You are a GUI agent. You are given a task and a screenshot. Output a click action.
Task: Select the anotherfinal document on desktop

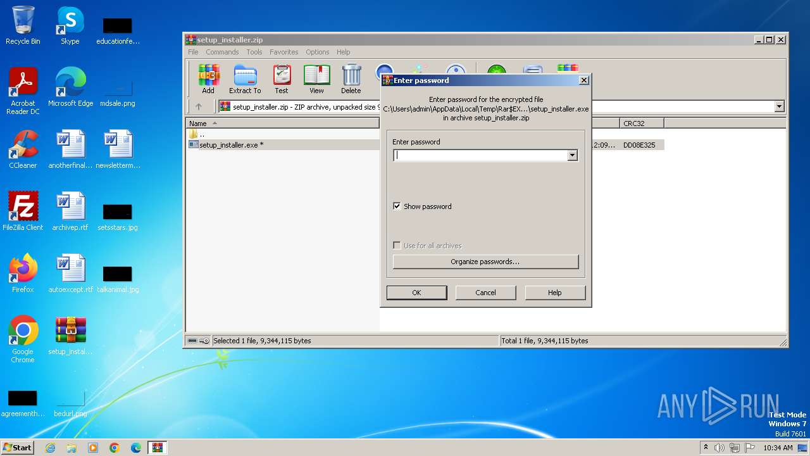(70, 149)
